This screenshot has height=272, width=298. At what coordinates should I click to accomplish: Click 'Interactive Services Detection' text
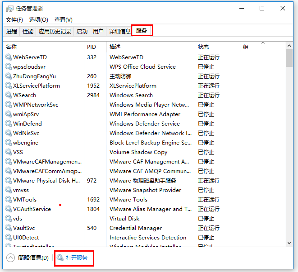tap(148, 237)
